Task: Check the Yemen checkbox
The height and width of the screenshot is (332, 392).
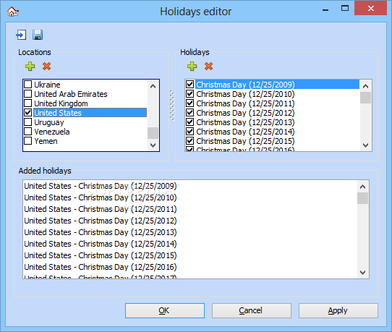Action: click(x=27, y=141)
